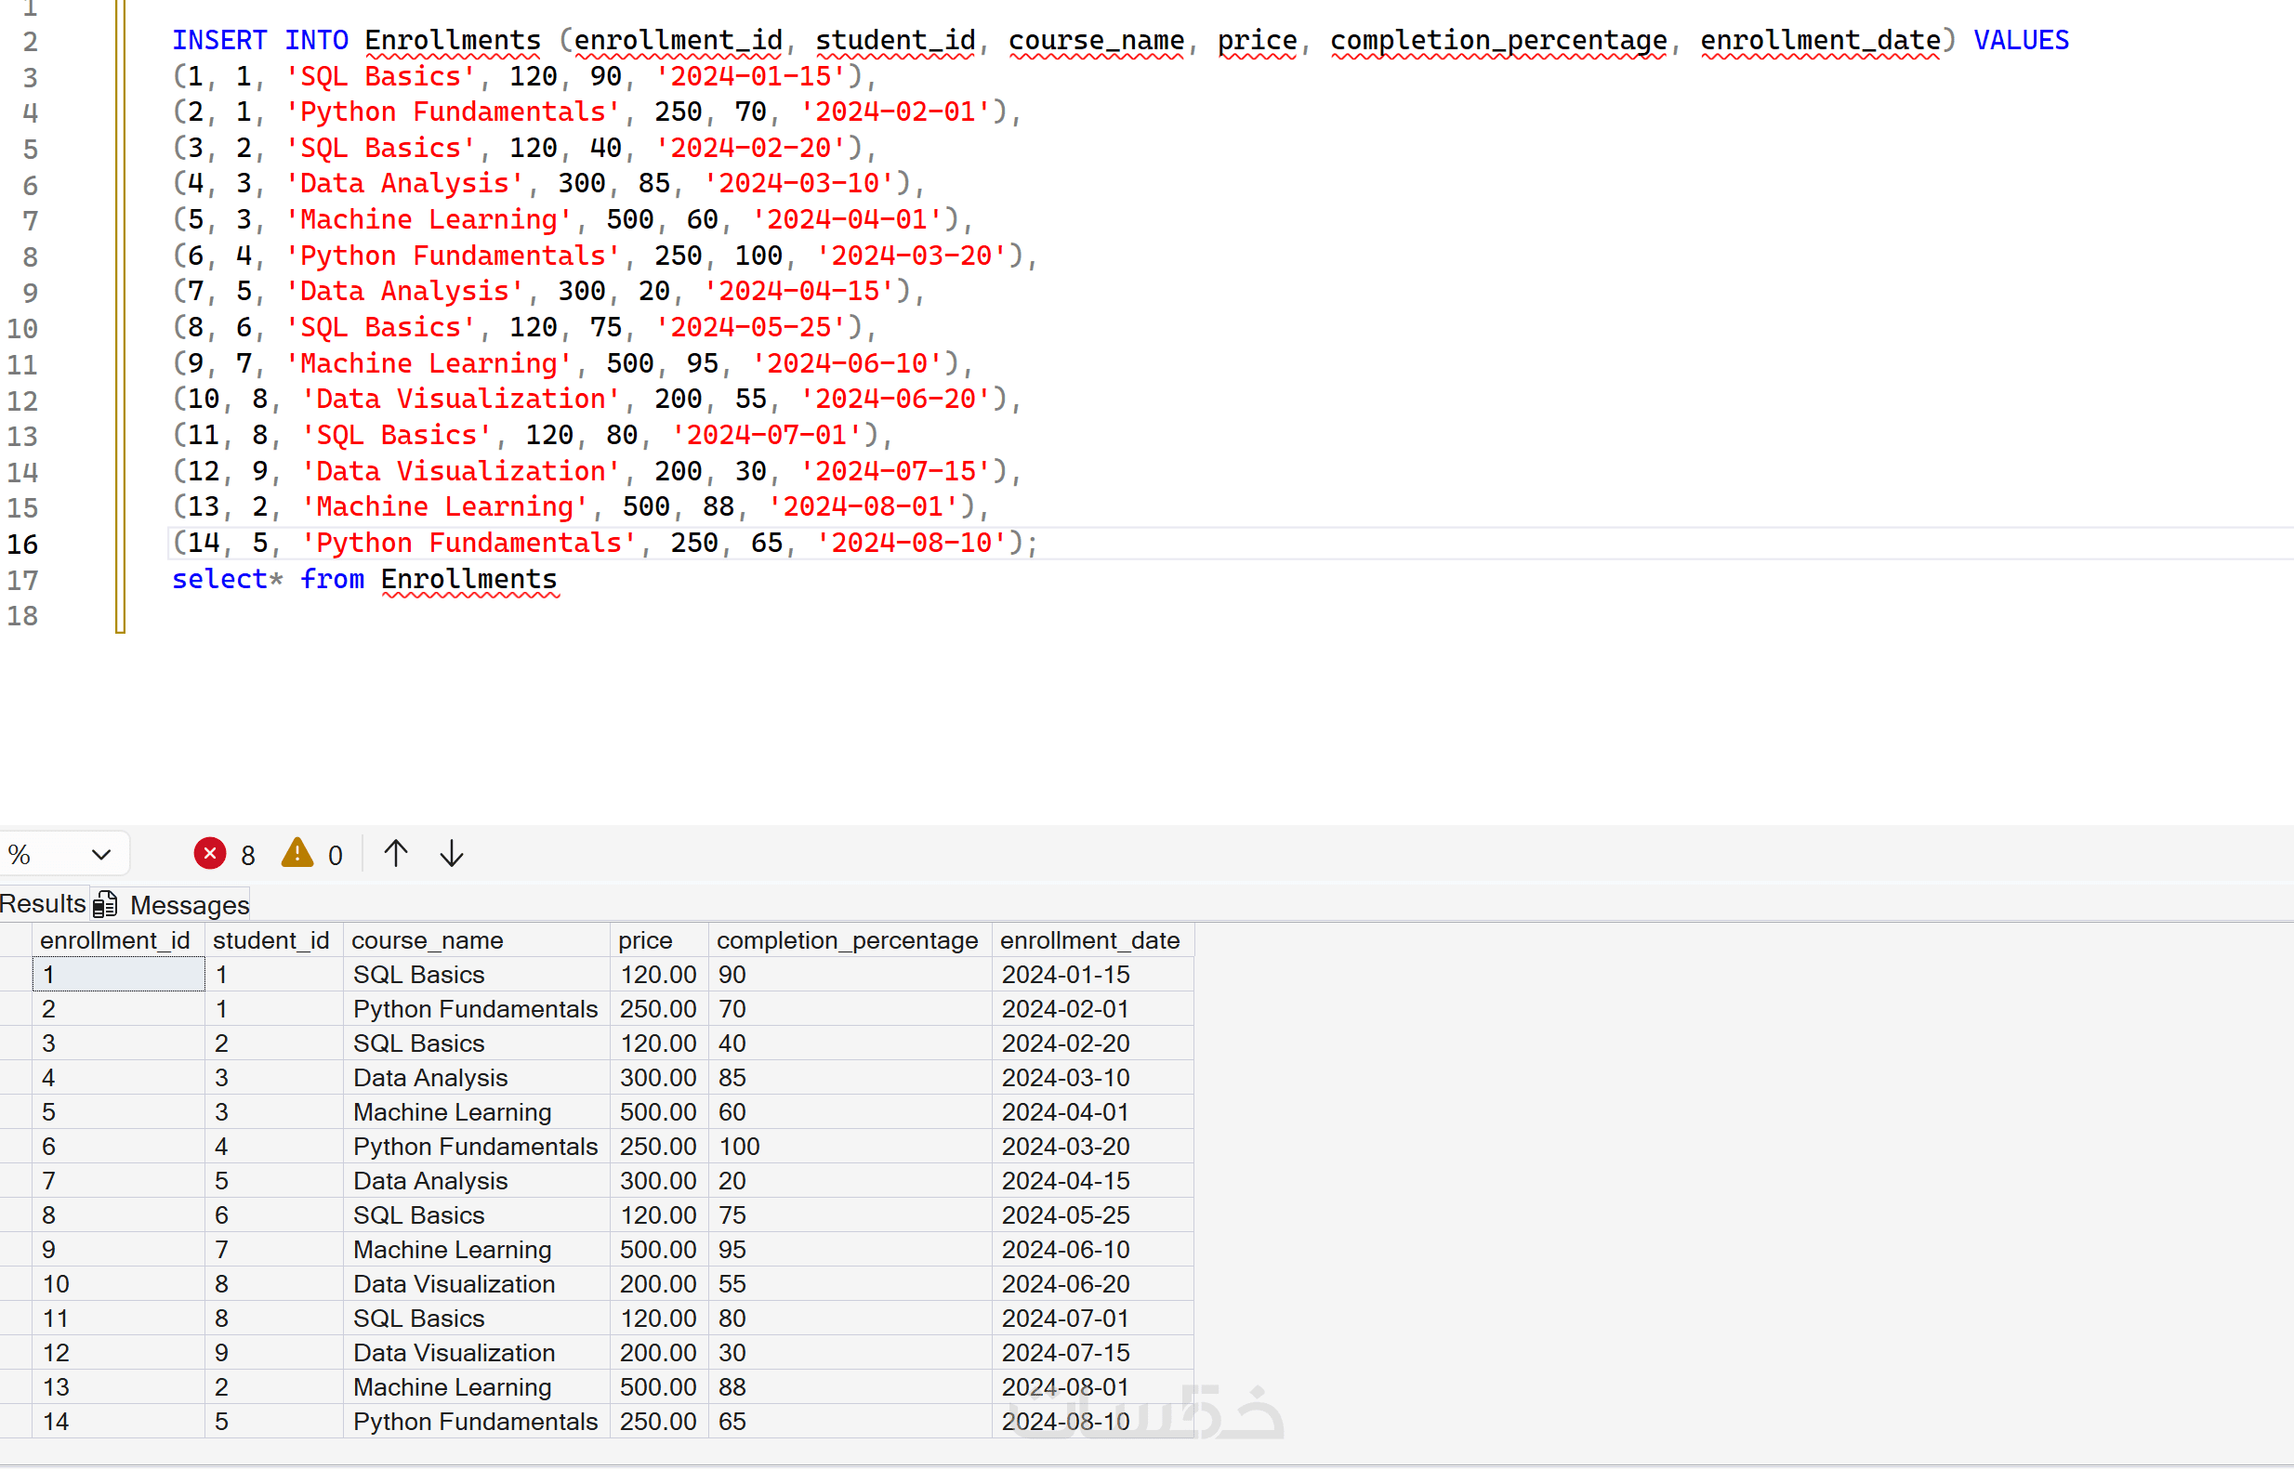2294x1470 pixels.
Task: Click the VALUES keyword in the editor
Action: [2020, 40]
